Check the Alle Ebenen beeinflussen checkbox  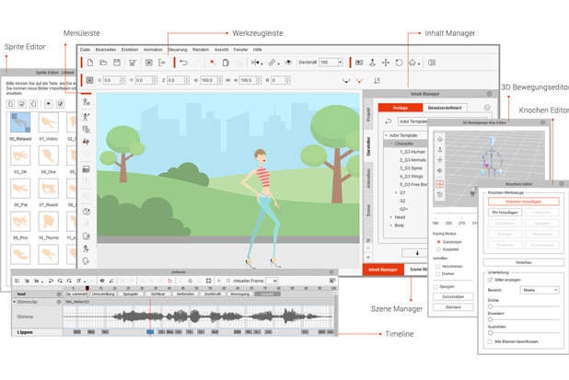[x=490, y=342]
